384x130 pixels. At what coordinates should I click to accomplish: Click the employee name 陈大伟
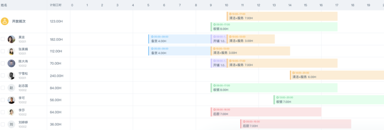[23, 61]
